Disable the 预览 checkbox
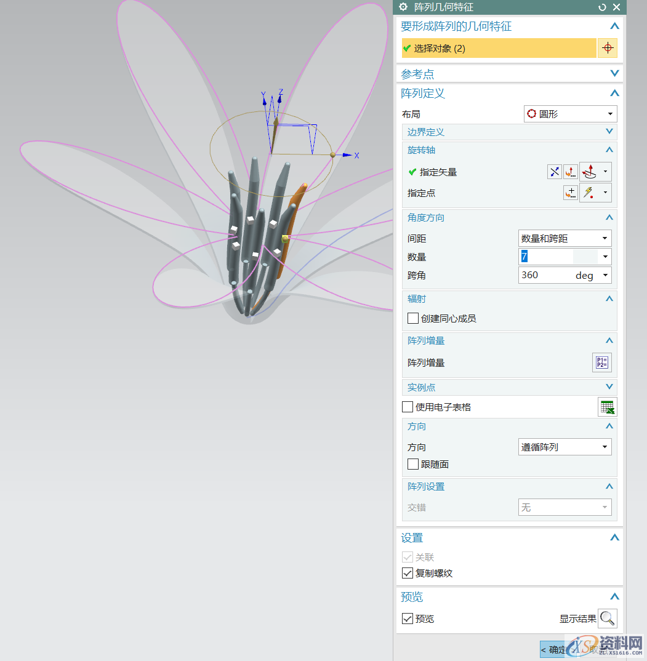 [408, 619]
